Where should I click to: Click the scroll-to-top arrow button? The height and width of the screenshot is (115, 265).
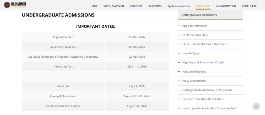[256, 106]
